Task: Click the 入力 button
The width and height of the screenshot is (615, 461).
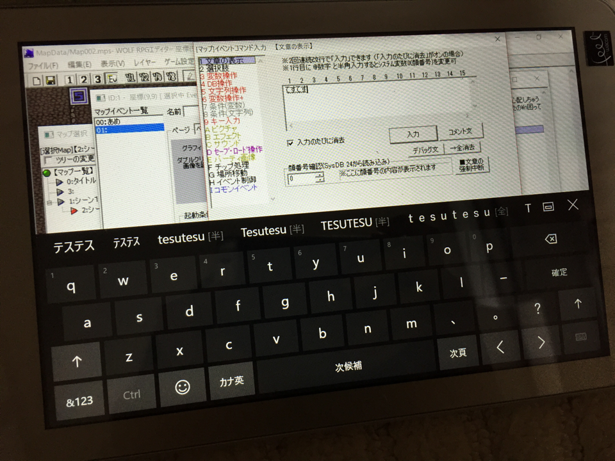Action: [413, 134]
